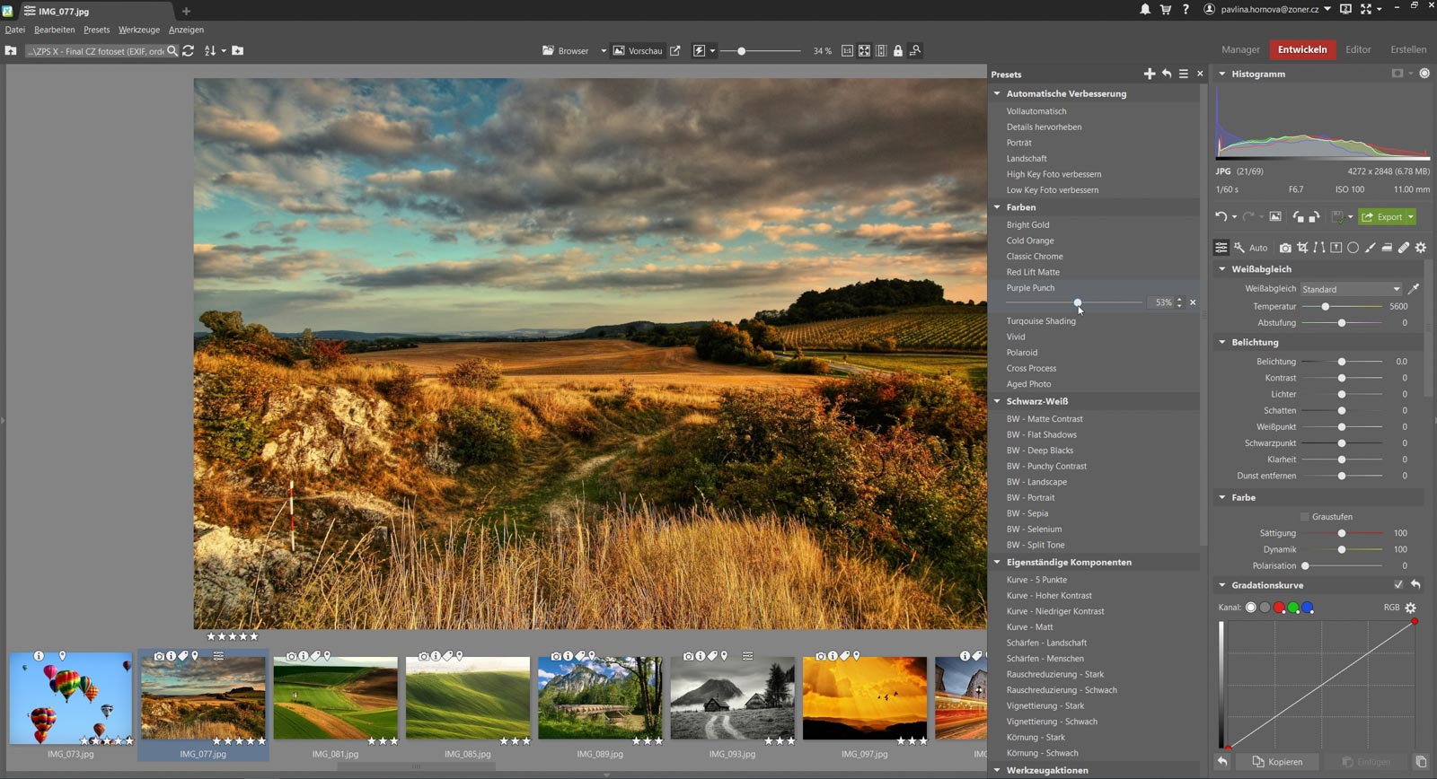
Task: Toggle the Gradationskurve enable checkbox
Action: 1397,585
